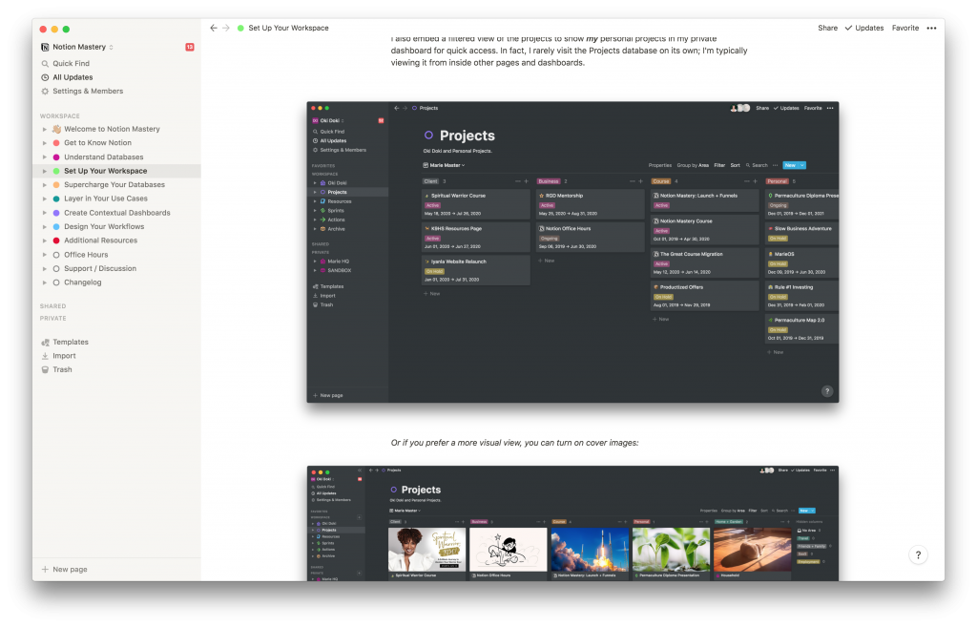Open the cover images Projects screenshot

pos(572,524)
